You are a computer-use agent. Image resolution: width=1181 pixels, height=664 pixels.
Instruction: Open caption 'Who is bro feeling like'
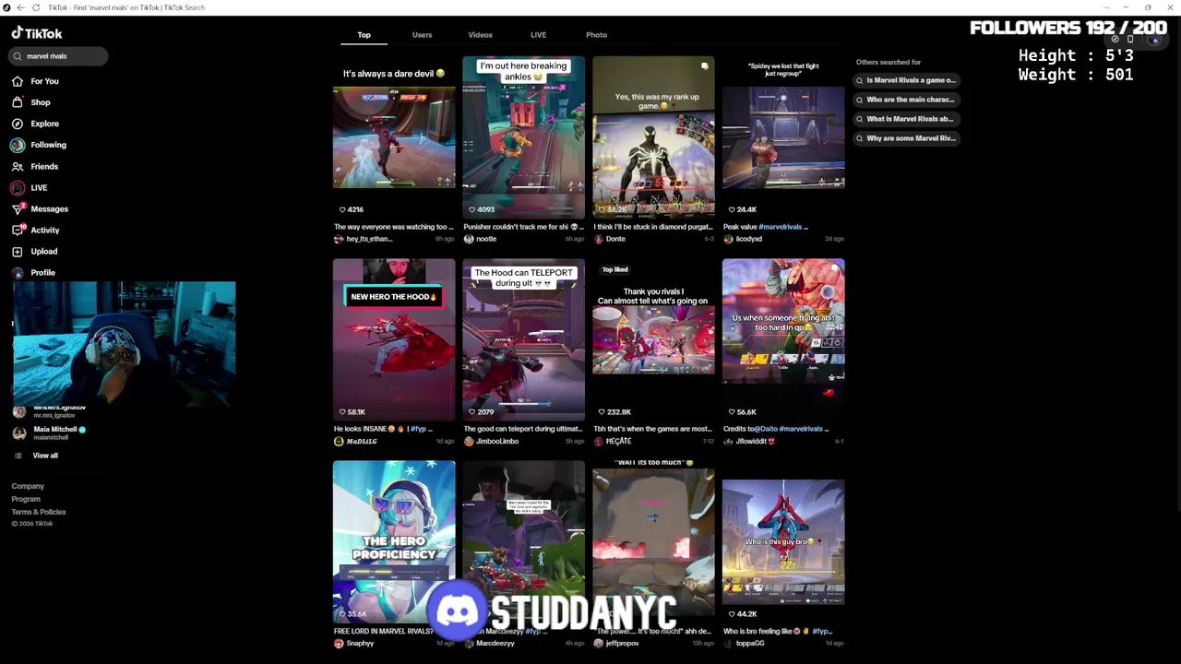click(778, 632)
